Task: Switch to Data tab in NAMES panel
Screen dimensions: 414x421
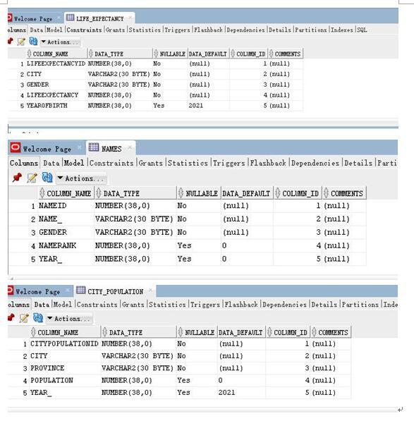Action: (51, 163)
